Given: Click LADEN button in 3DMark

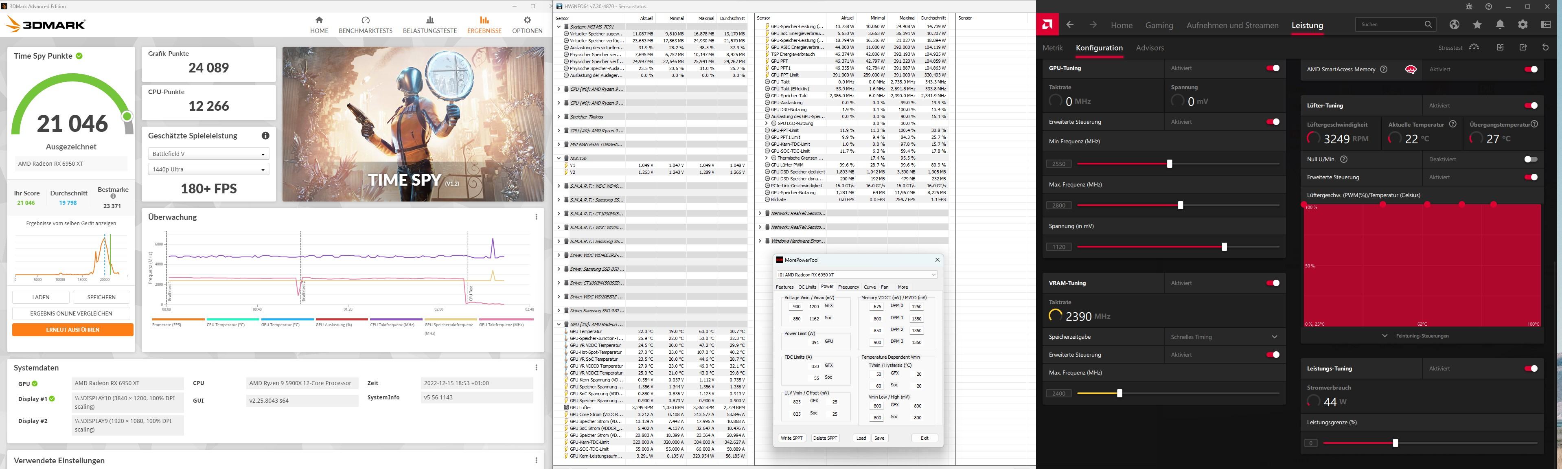Looking at the screenshot, I should (x=41, y=297).
